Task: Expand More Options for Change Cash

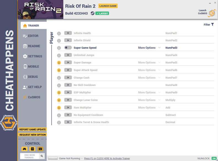Action: point(149,78)
